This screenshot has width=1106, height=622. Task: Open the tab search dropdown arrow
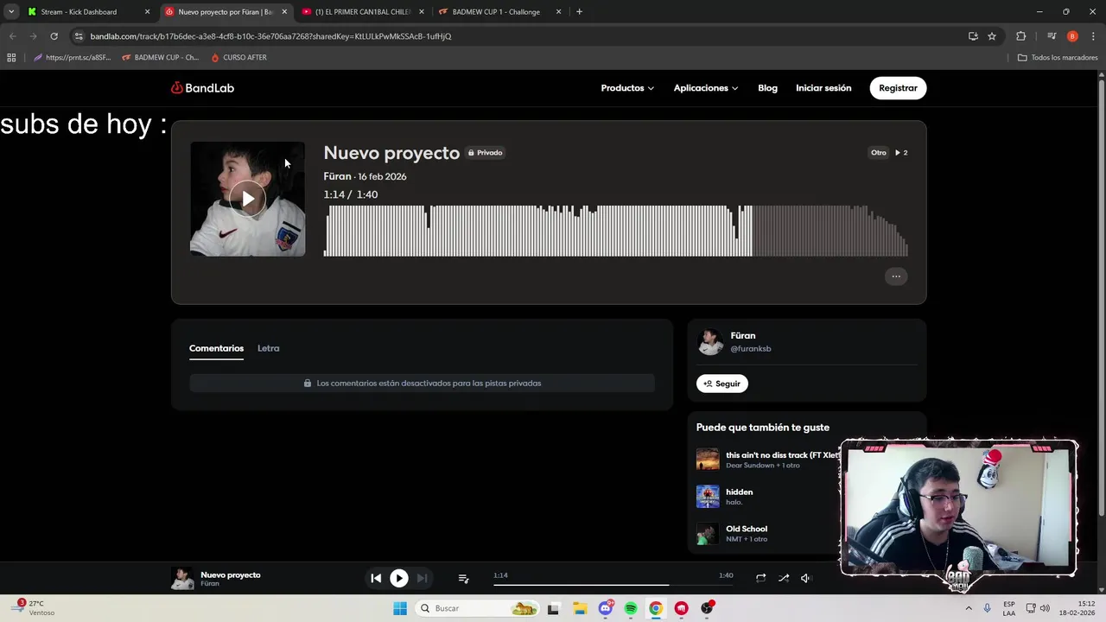pos(10,12)
